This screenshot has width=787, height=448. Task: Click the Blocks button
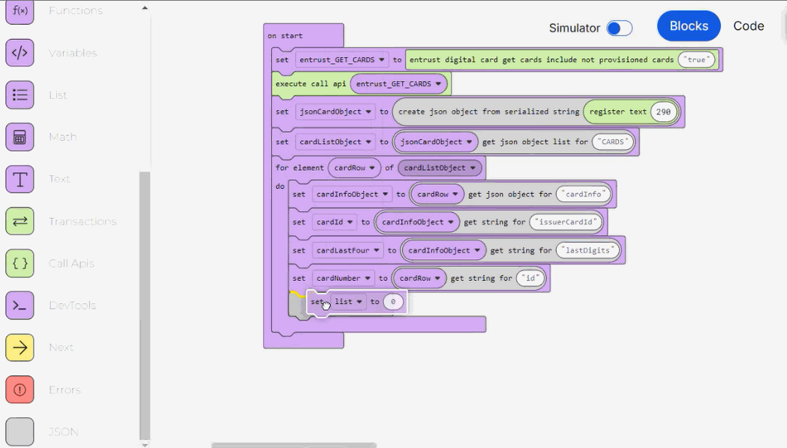[x=688, y=25]
